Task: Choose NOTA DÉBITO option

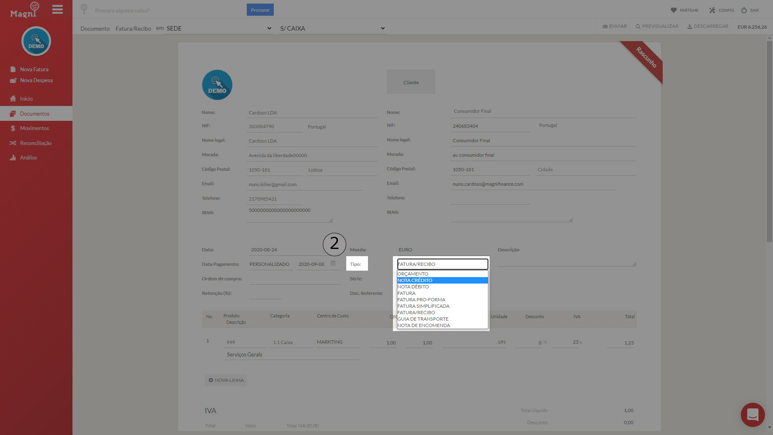Action: (442, 287)
